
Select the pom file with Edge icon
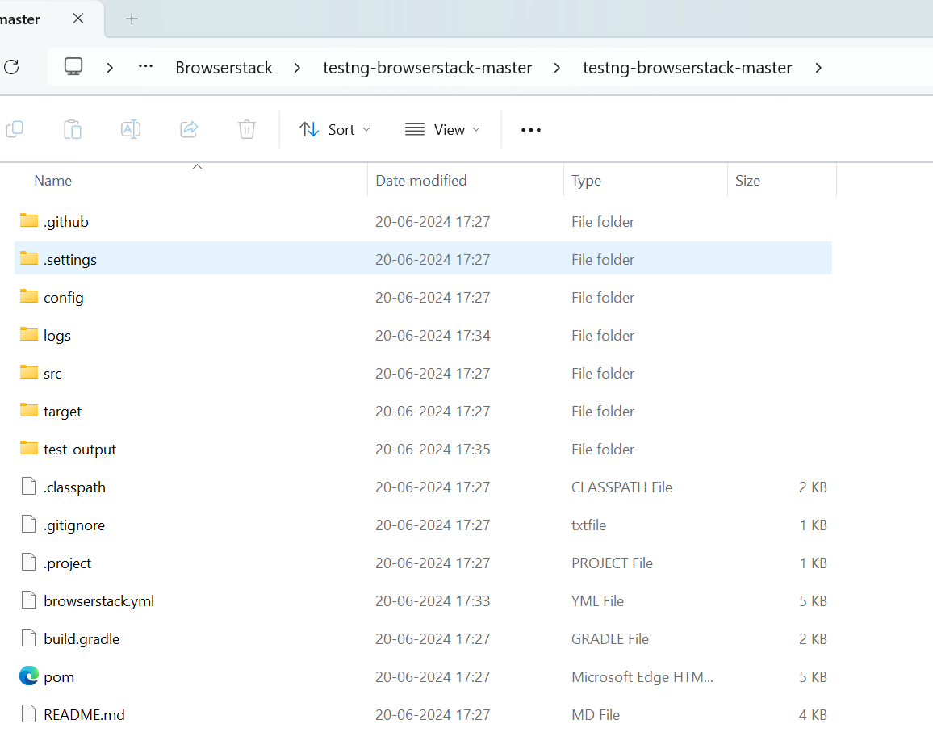[x=59, y=677]
